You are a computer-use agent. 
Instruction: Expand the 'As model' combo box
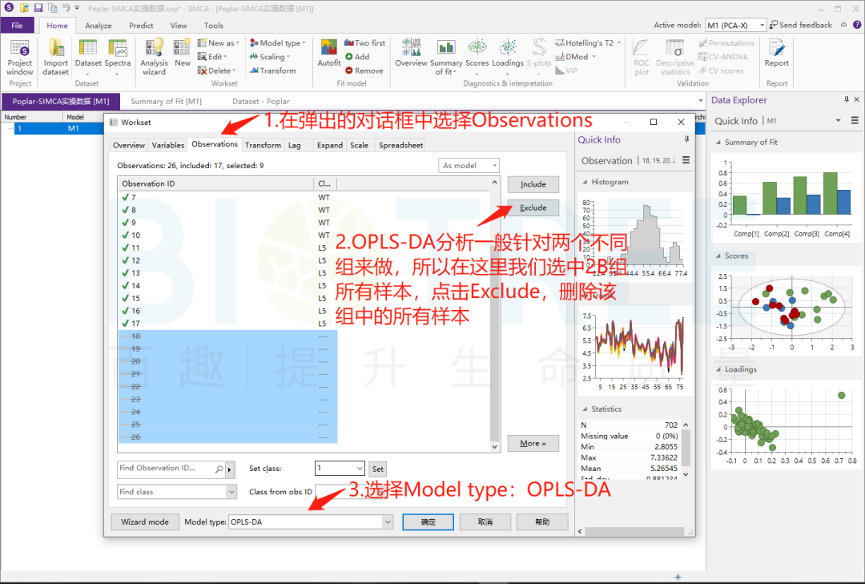[470, 166]
